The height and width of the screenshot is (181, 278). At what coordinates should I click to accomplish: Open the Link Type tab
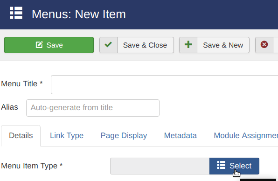(x=67, y=136)
